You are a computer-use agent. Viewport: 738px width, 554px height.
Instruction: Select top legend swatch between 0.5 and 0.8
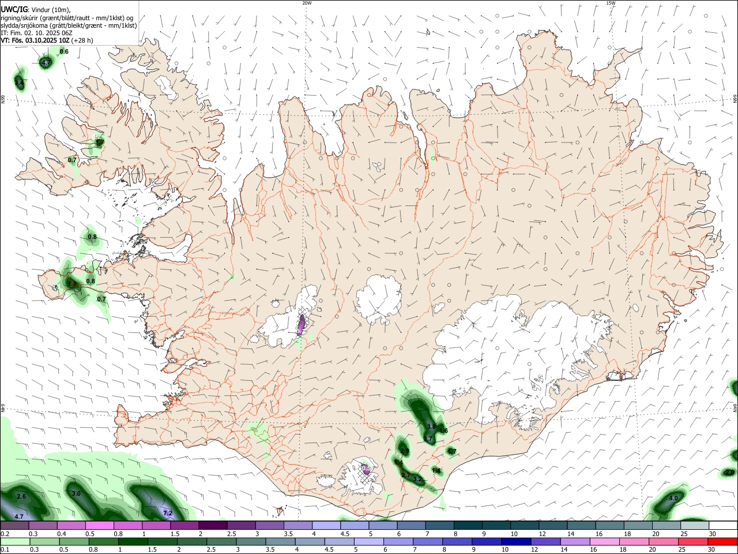(x=99, y=525)
